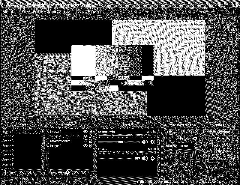
Task: Increase duration with the up stepper arrow
Action: [x=196, y=144]
